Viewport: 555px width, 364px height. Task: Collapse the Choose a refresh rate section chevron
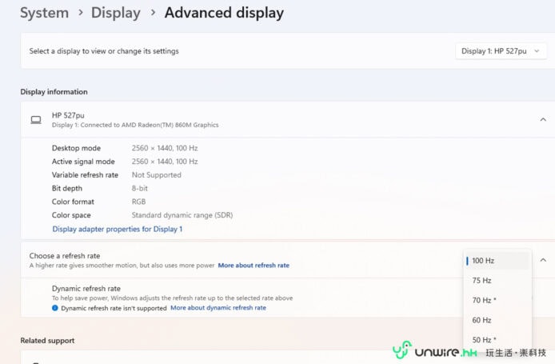(543, 260)
